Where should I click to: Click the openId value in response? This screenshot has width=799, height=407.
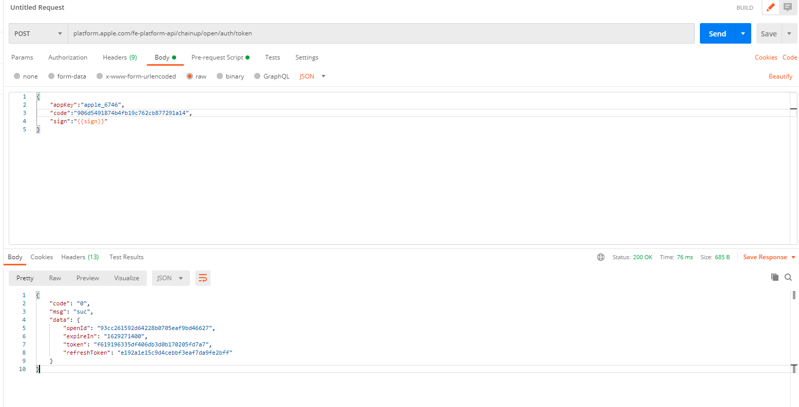point(154,328)
